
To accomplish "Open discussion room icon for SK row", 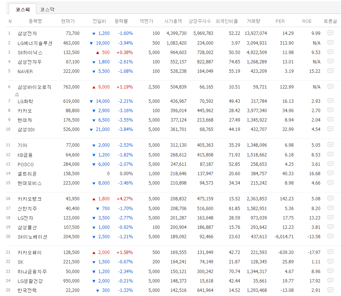I will click(330, 261).
